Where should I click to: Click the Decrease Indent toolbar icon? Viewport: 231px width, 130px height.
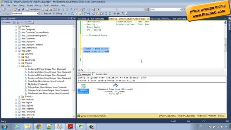click(115, 14)
